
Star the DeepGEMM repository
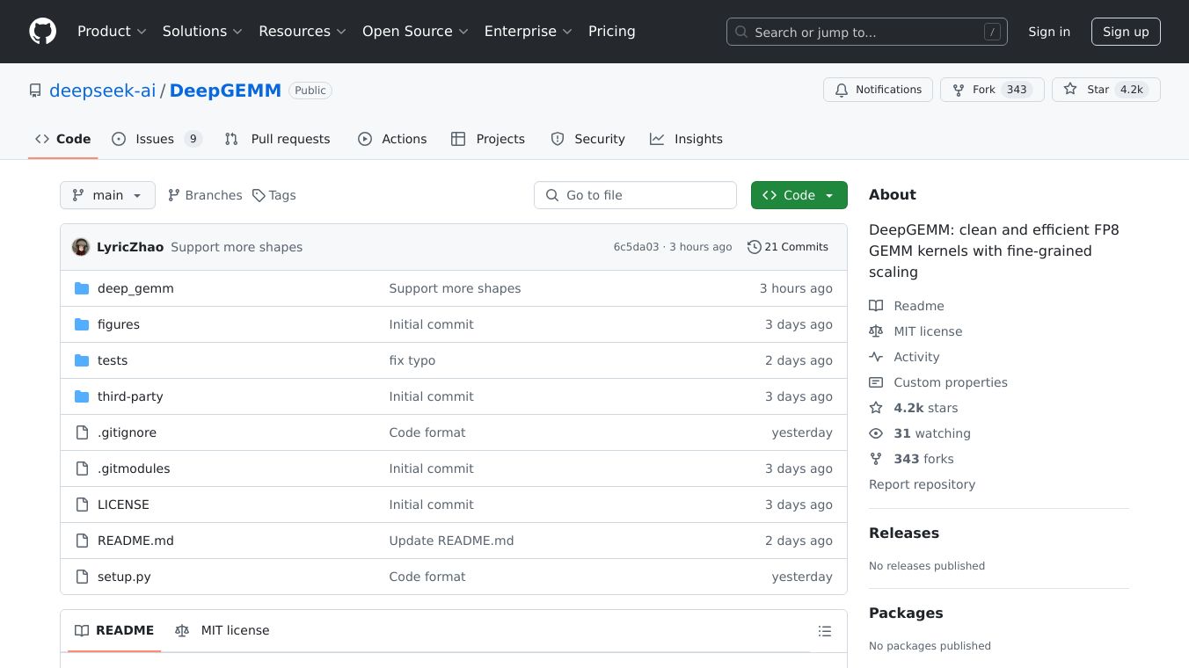point(1087,90)
